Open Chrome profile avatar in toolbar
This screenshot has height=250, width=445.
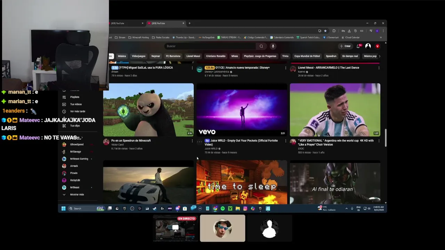[x=377, y=31]
